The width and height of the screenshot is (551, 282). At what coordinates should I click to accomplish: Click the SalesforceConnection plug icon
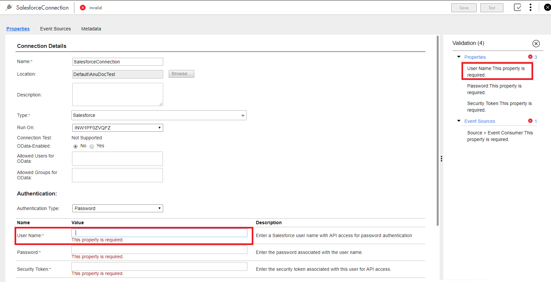pos(9,7)
